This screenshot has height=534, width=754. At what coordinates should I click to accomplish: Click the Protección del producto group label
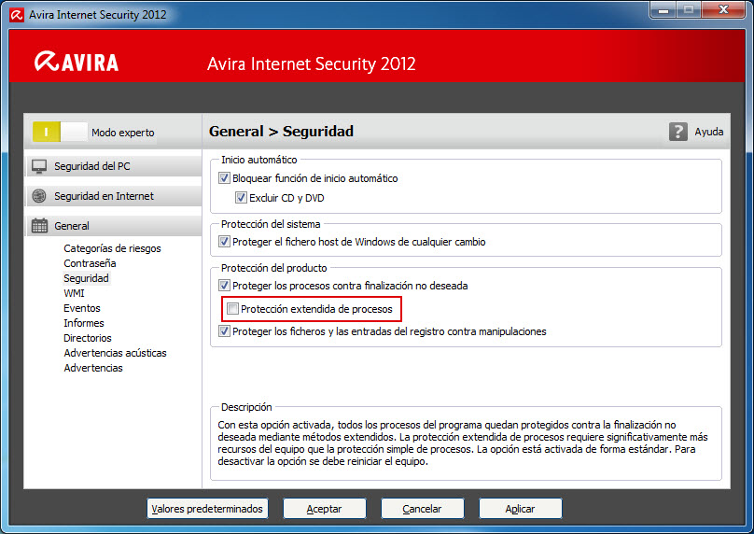pos(274,268)
